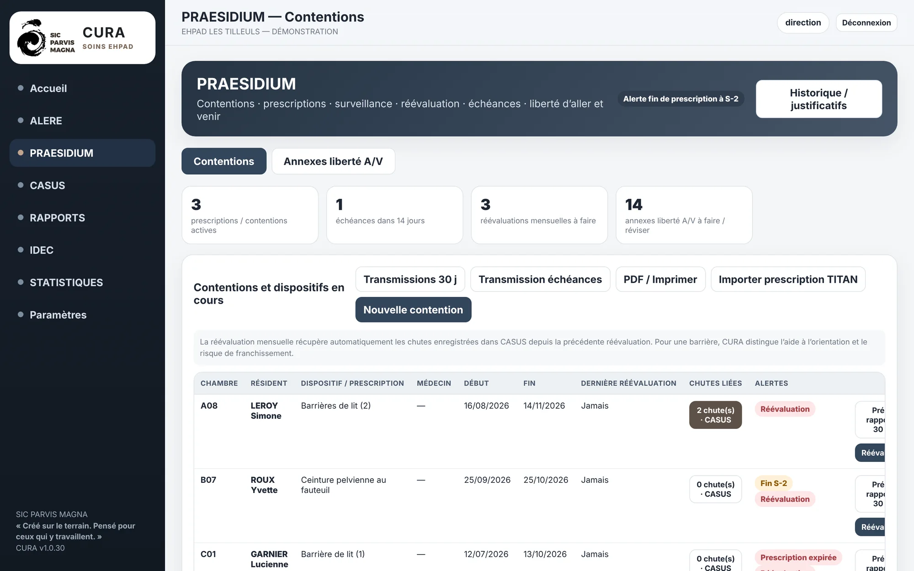Click resident name GARNIER Lucienne
914x571 pixels.
coord(269,559)
